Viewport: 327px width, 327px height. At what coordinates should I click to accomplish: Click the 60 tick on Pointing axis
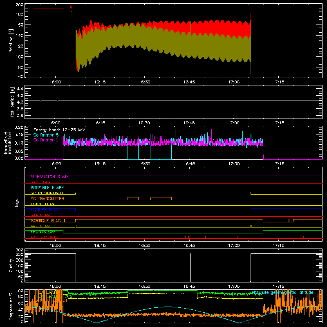pos(21,76)
